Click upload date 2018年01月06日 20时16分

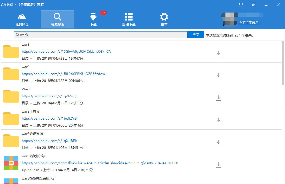click(63, 125)
